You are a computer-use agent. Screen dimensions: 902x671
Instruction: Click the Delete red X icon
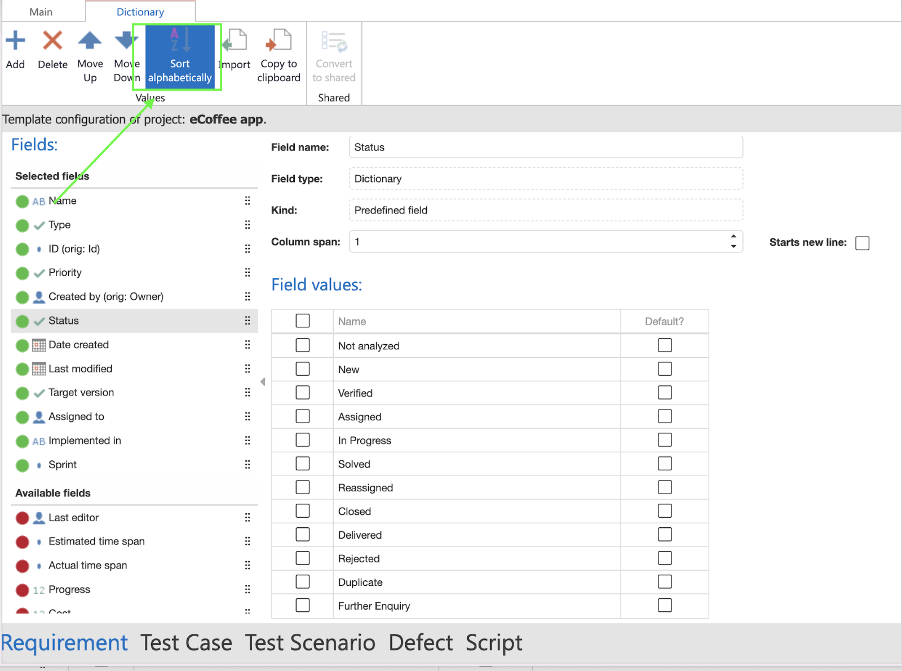click(52, 41)
